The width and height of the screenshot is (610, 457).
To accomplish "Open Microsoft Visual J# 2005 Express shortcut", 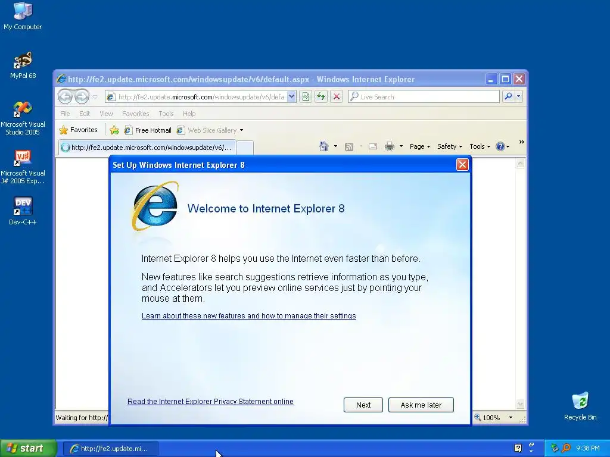I will 23,167.
